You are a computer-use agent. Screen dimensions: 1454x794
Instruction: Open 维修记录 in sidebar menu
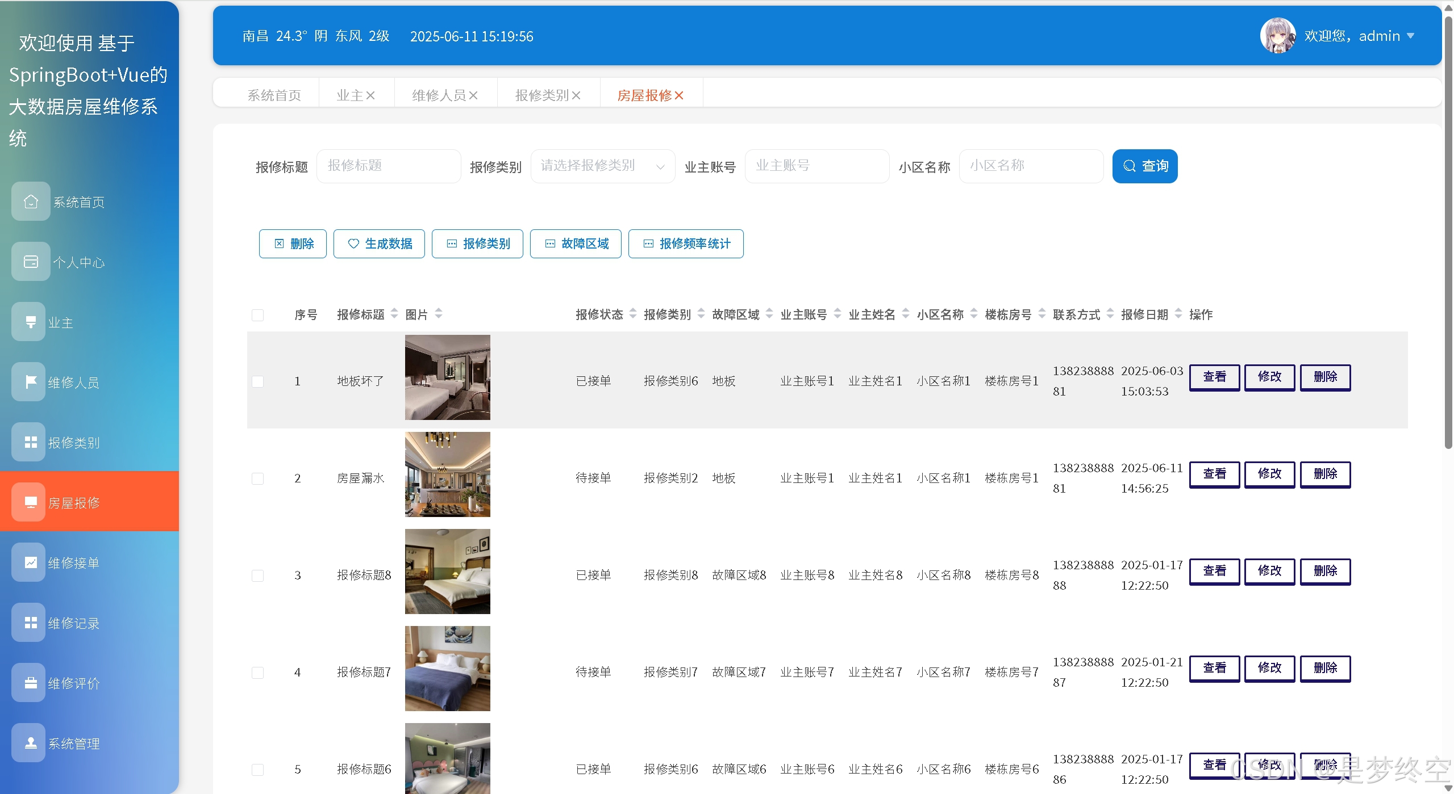click(73, 623)
